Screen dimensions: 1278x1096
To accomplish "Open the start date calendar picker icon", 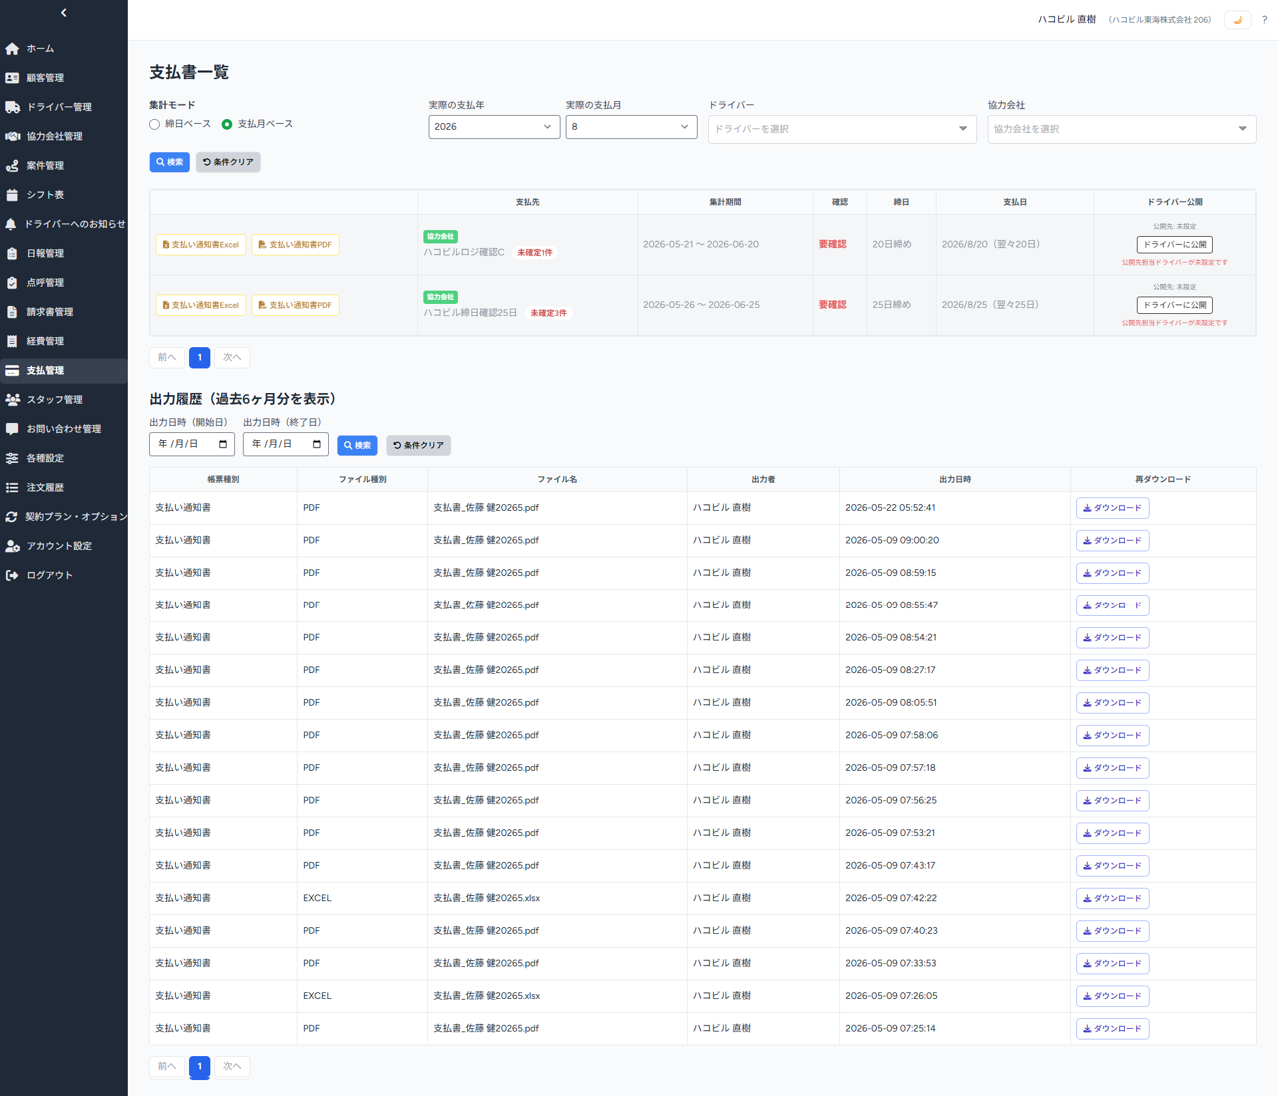I will point(223,444).
